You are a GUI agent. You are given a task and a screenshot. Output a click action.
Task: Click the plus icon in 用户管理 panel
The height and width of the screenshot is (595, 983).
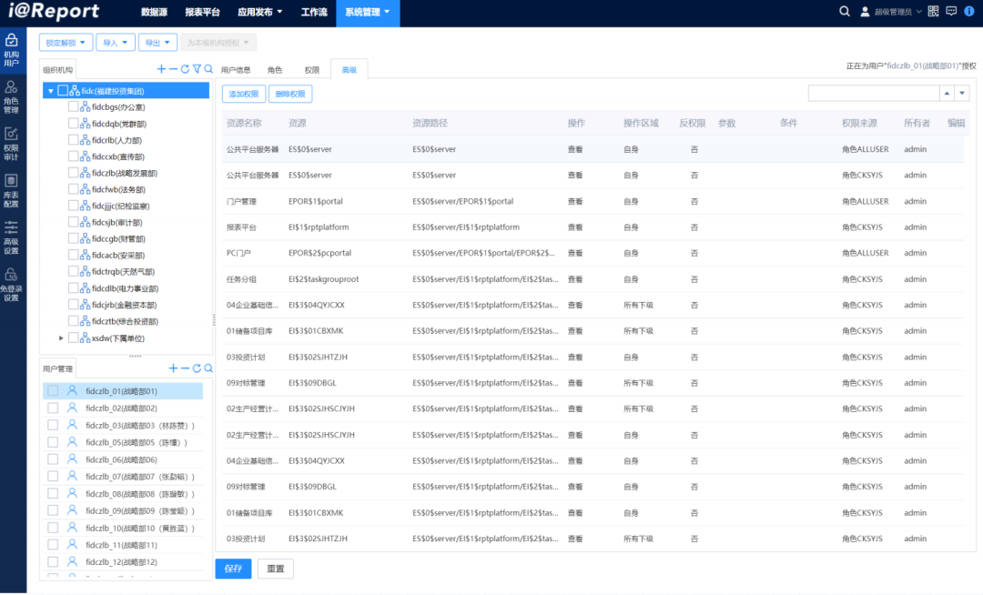click(x=173, y=368)
